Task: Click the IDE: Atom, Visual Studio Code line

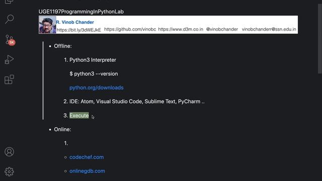Action: tap(137, 102)
